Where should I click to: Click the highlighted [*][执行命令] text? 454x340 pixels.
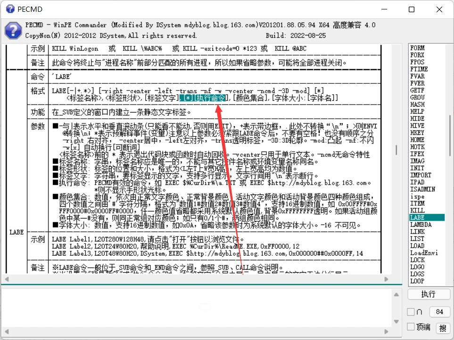point(202,98)
